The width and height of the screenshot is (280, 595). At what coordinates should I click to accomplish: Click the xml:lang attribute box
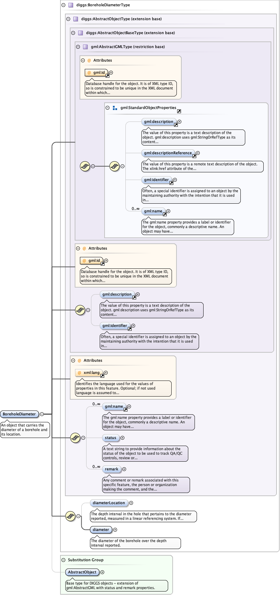tap(89, 373)
